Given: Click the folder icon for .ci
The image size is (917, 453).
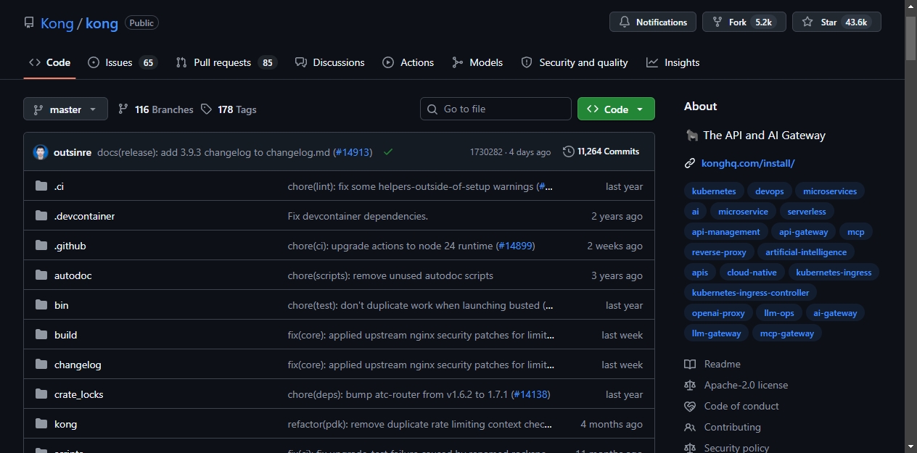Looking at the screenshot, I should (x=41, y=186).
